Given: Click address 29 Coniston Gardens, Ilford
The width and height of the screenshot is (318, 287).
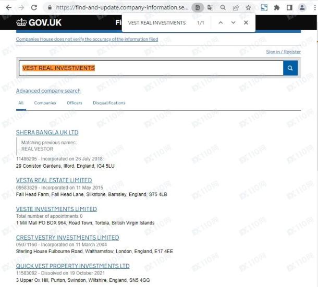Looking at the screenshot, I should pos(65,166).
